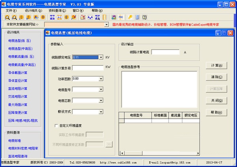Enable custom ambient temperature checkbox
237x167 pixels.
56,126
